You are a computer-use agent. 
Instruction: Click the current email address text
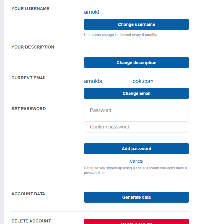(118, 81)
